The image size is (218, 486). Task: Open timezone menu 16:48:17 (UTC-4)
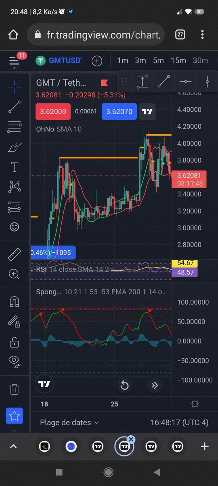[179, 422]
